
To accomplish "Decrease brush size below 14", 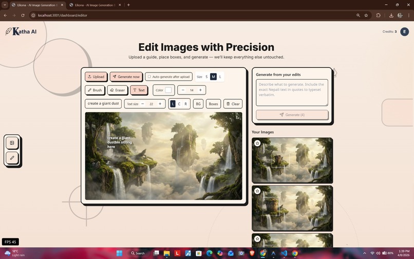I will point(183,90).
